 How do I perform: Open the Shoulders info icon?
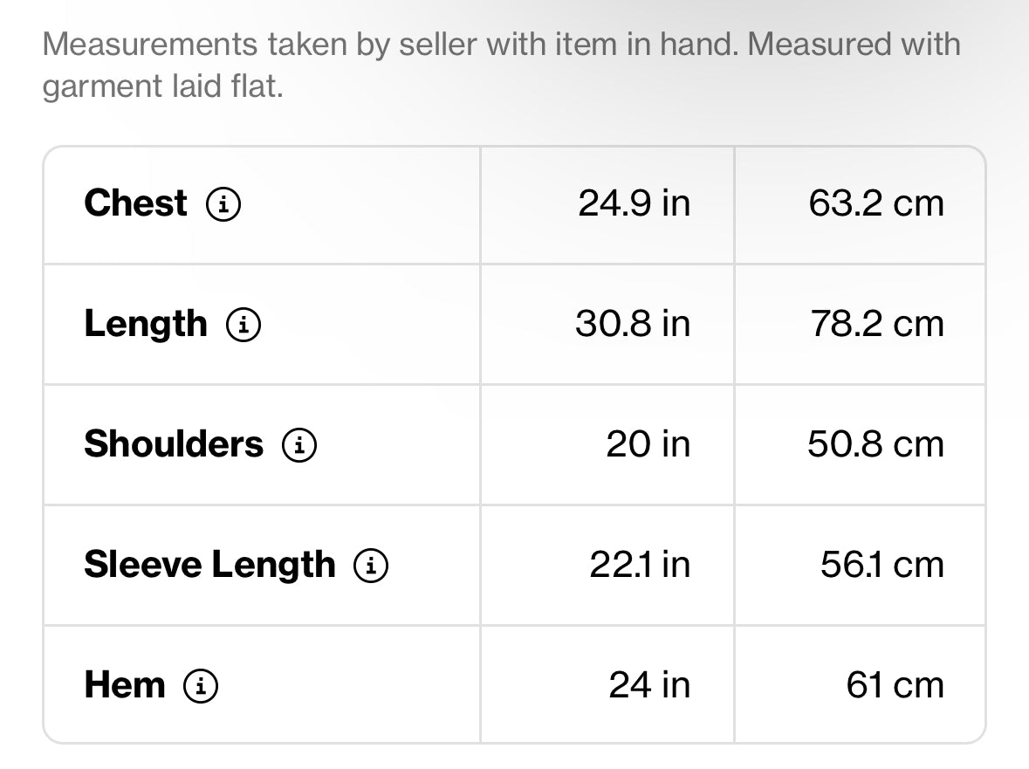pyautogui.click(x=299, y=445)
